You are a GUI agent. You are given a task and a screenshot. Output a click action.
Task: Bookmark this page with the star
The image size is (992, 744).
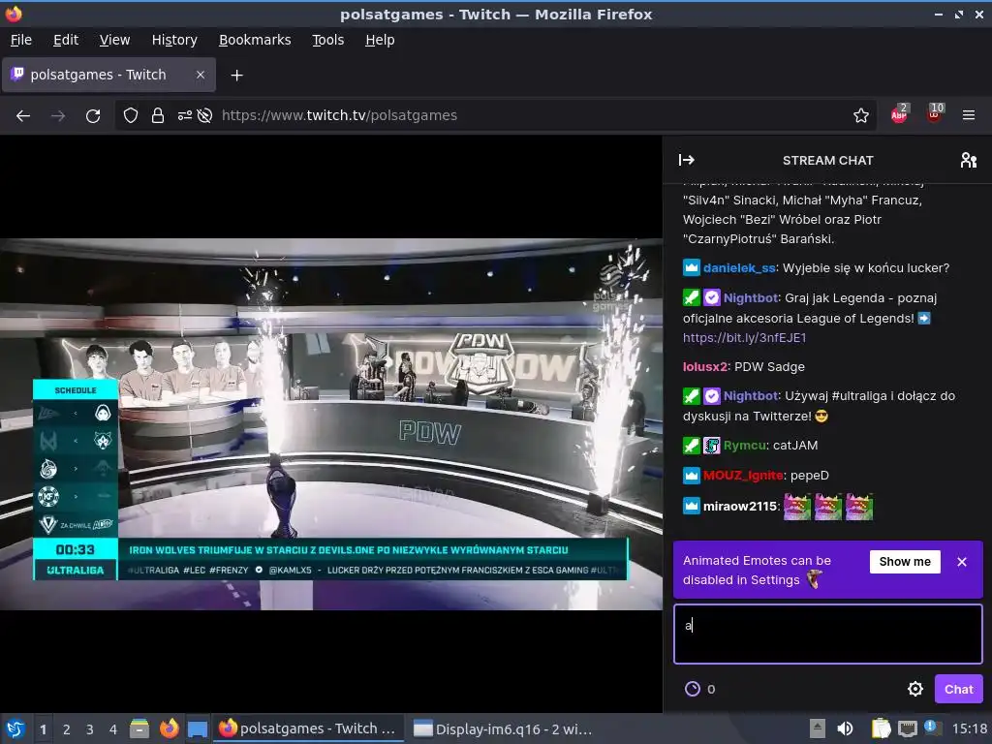860,116
